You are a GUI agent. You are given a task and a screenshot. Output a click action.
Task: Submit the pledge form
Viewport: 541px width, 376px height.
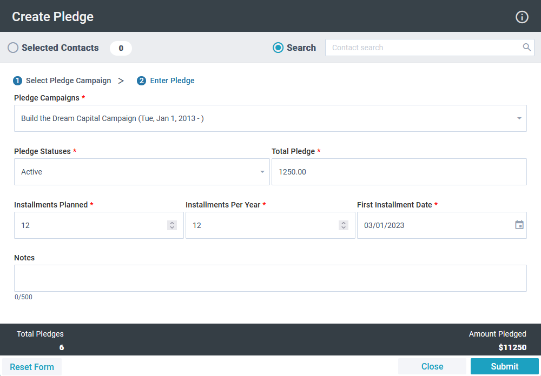(x=504, y=366)
